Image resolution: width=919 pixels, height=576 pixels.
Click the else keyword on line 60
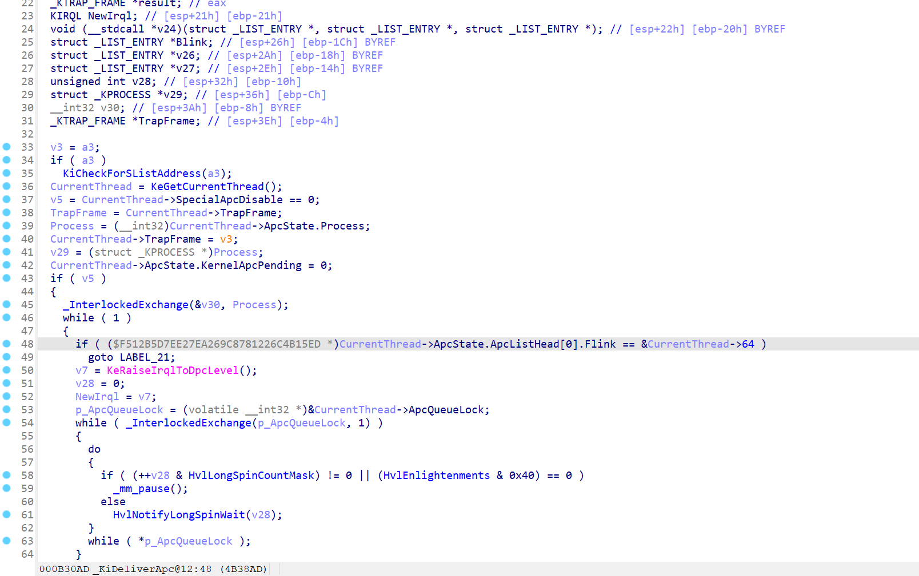tap(113, 502)
